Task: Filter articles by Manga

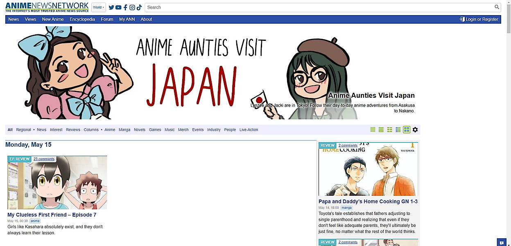Action: point(124,130)
